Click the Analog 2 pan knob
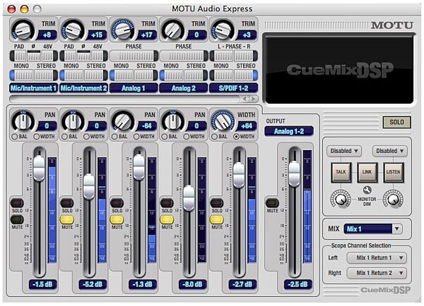Screen dimensions: 424x306 click(x=173, y=121)
